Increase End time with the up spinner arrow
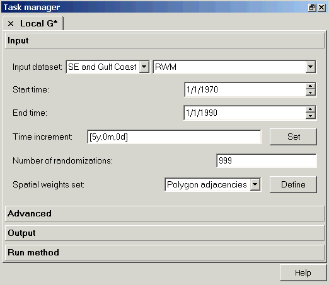The image size is (329, 285). (311, 109)
